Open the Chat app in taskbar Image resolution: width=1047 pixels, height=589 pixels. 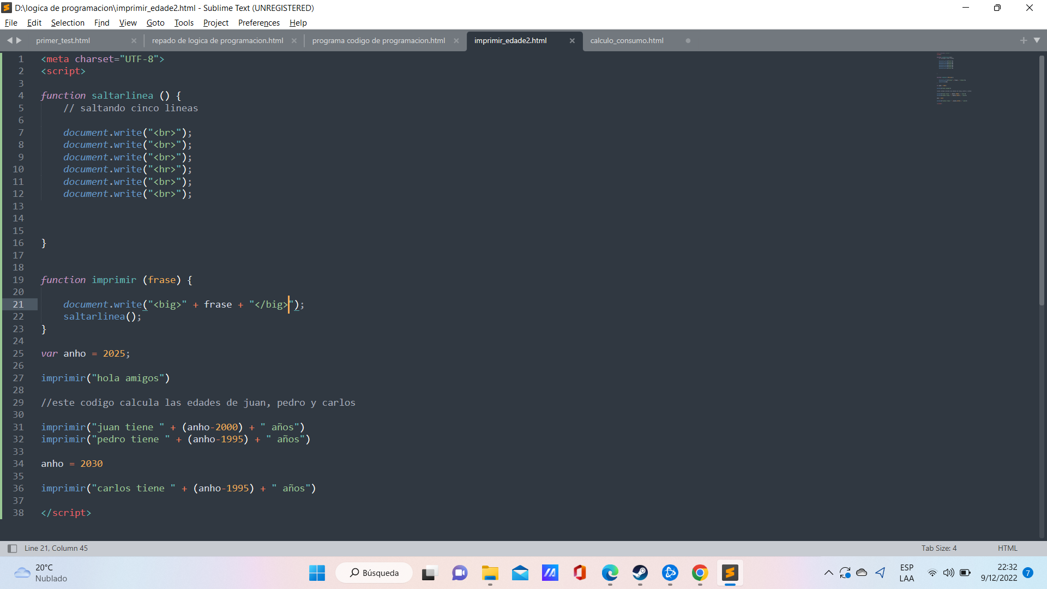click(460, 573)
